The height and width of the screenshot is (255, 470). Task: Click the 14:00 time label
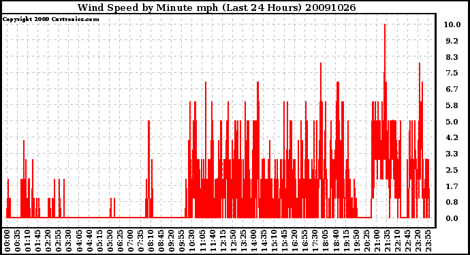click(x=253, y=241)
